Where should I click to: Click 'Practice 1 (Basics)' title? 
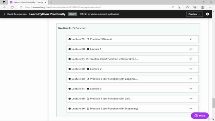[x=101, y=39]
